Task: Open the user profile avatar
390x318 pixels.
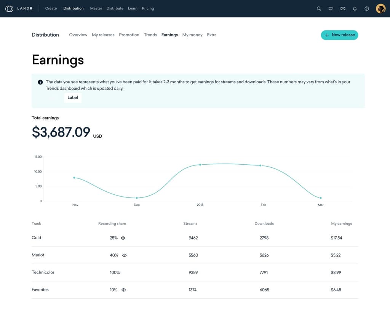Action: point(380,8)
